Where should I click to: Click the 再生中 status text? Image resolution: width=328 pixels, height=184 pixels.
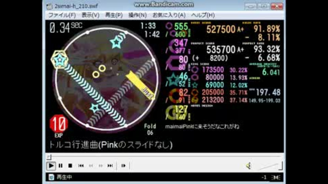point(64,177)
